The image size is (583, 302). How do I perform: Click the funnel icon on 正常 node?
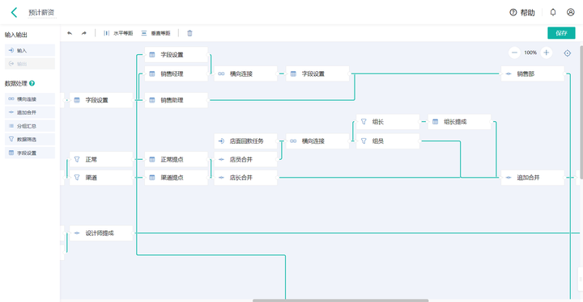tap(77, 159)
